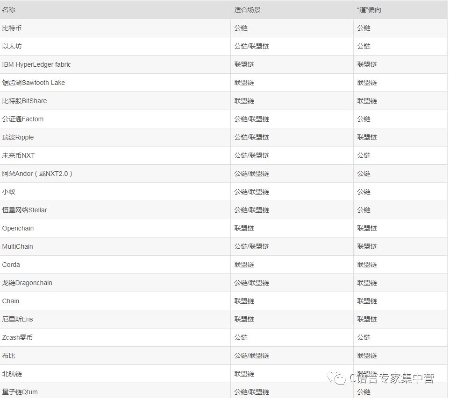Click the IBM HyperLedger fabric entry

[37, 64]
